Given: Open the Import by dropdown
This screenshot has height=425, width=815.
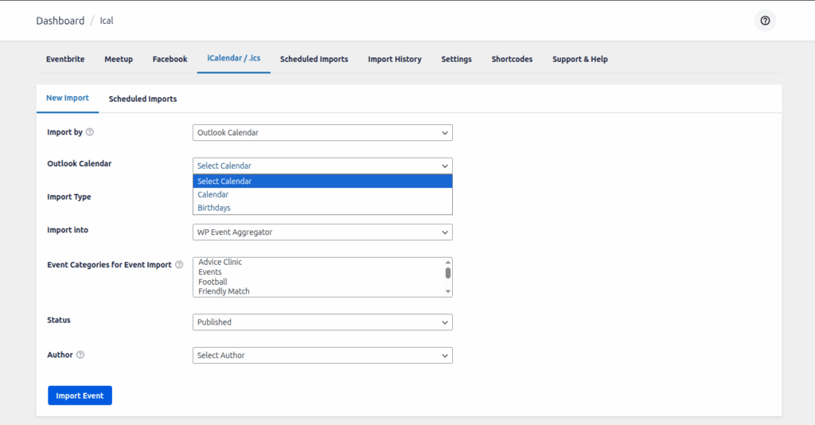Looking at the screenshot, I should (x=322, y=133).
